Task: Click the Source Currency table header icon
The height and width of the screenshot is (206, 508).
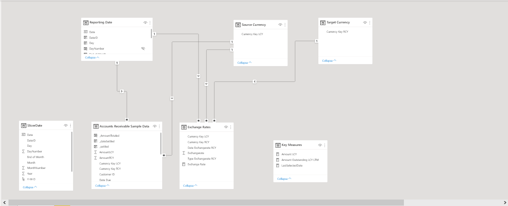Action: click(238, 25)
